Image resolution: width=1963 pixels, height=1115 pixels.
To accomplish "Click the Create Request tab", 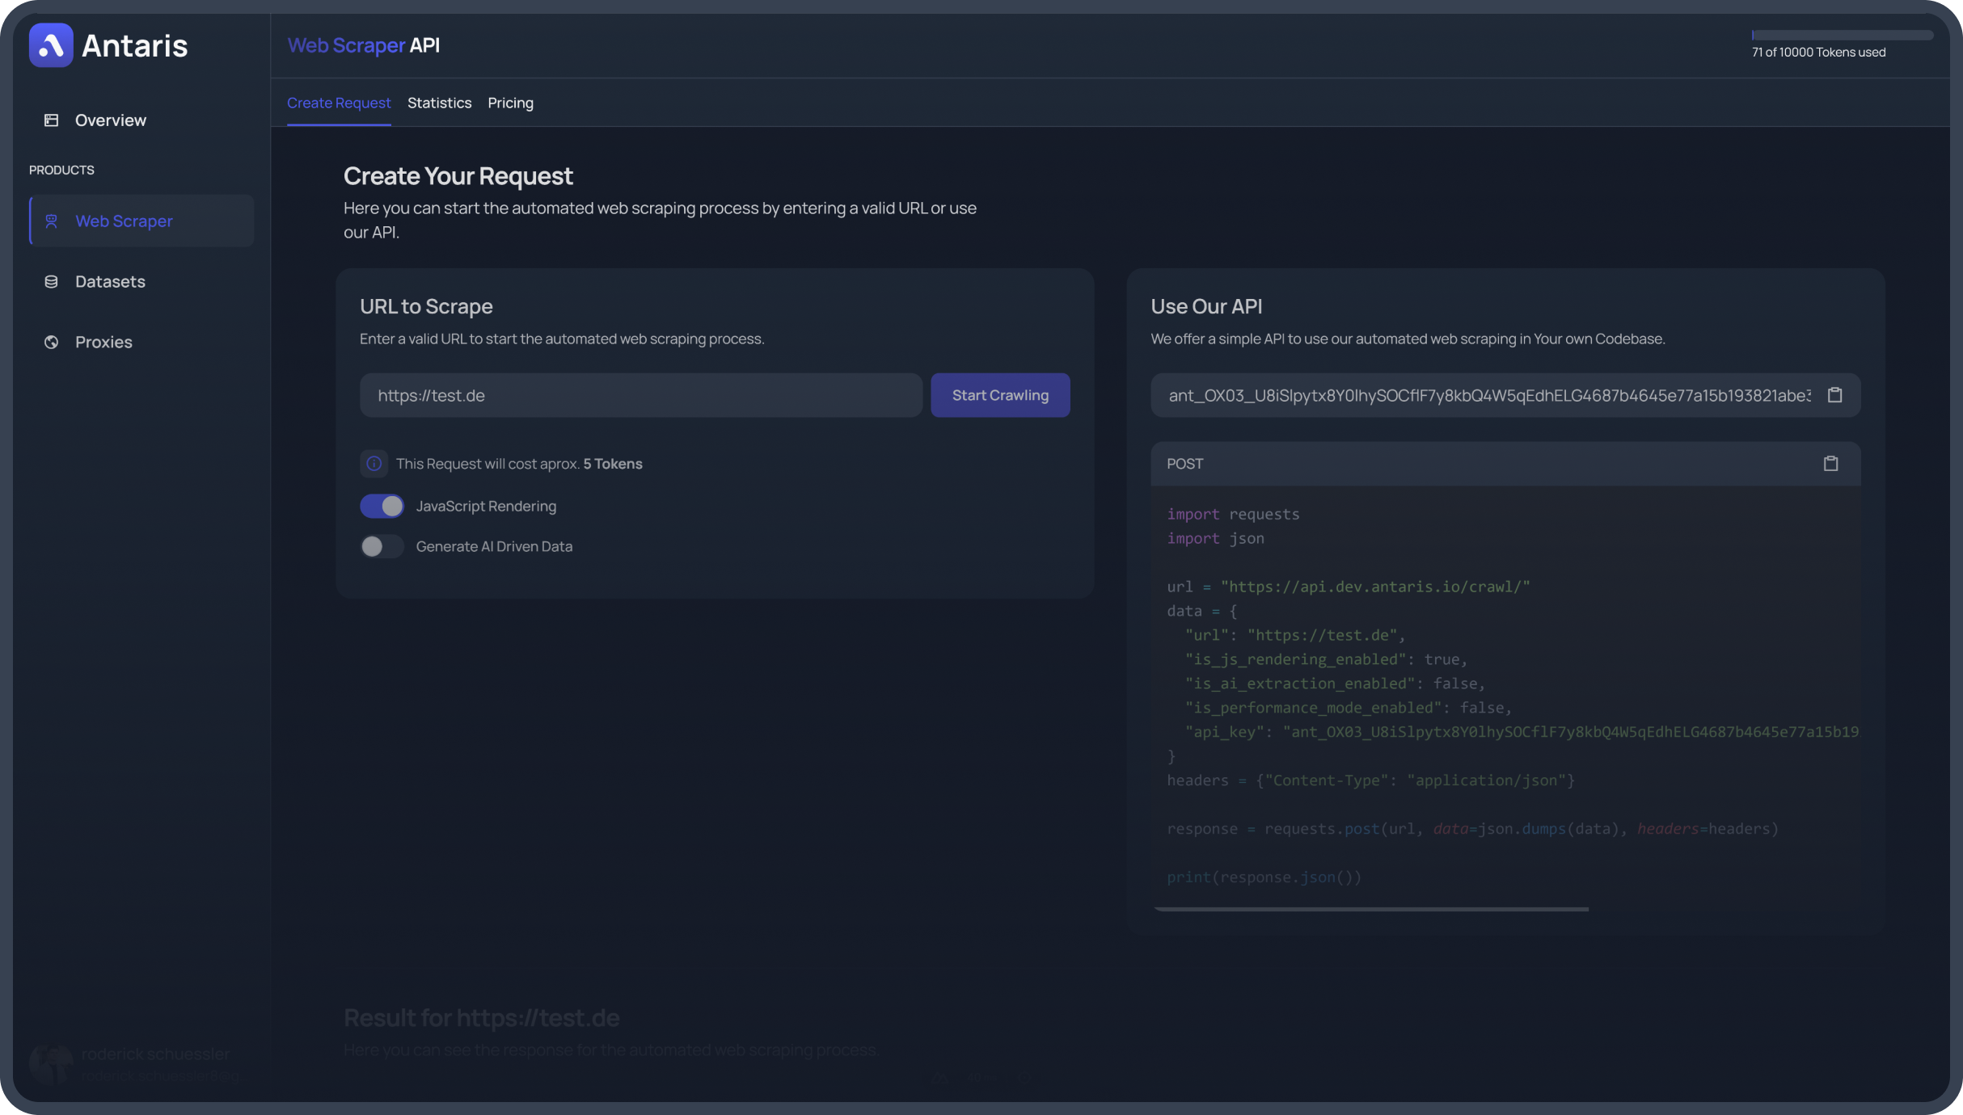I will 337,101.
